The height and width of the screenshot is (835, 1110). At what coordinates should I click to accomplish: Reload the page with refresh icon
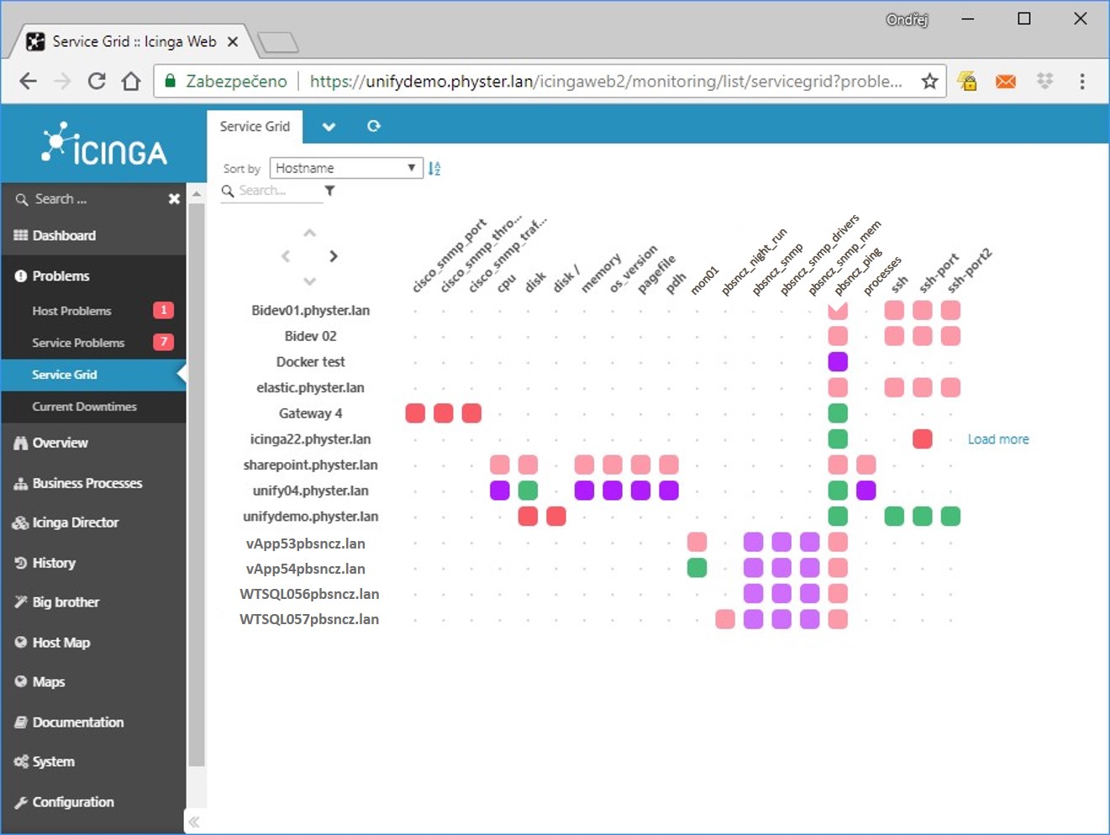(97, 81)
